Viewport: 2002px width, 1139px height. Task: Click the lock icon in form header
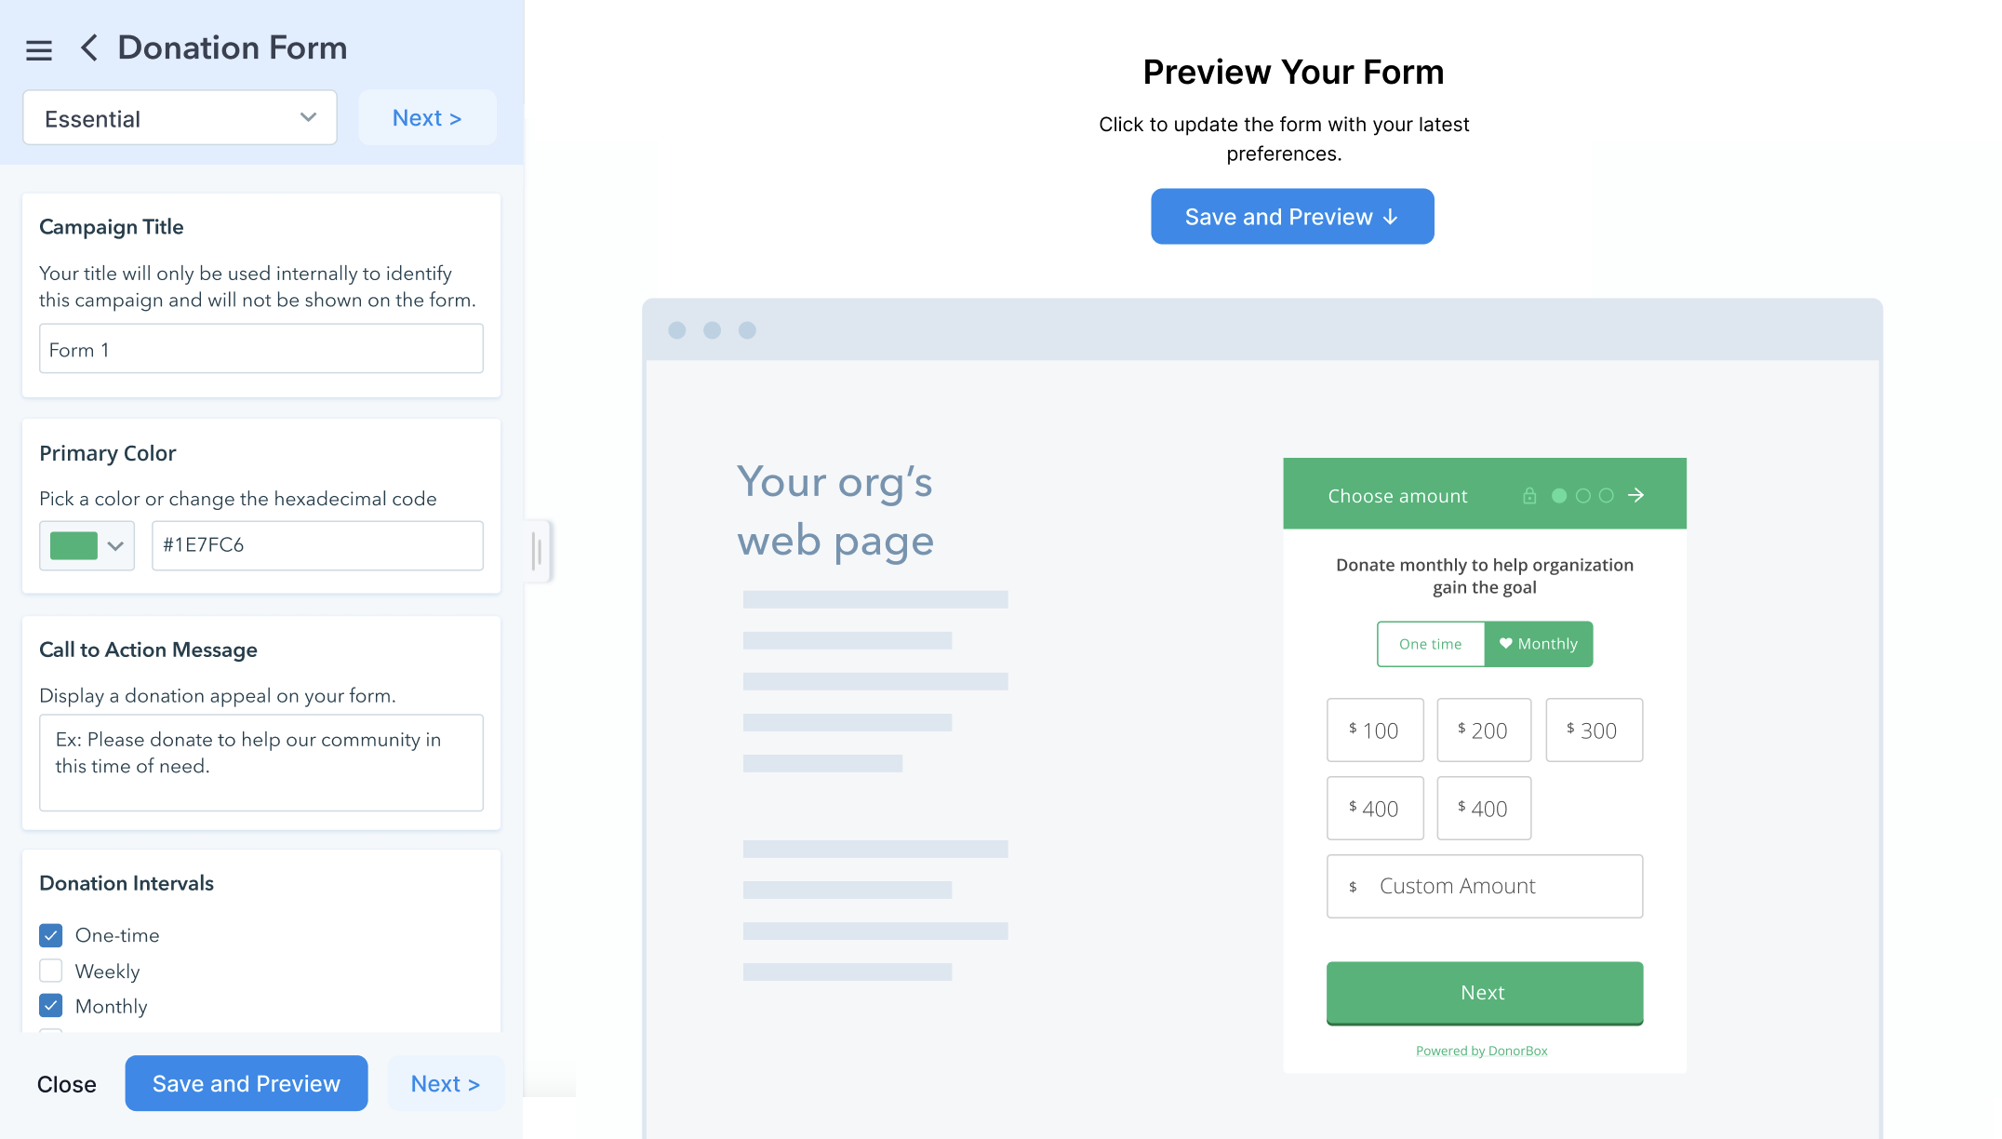[1529, 496]
